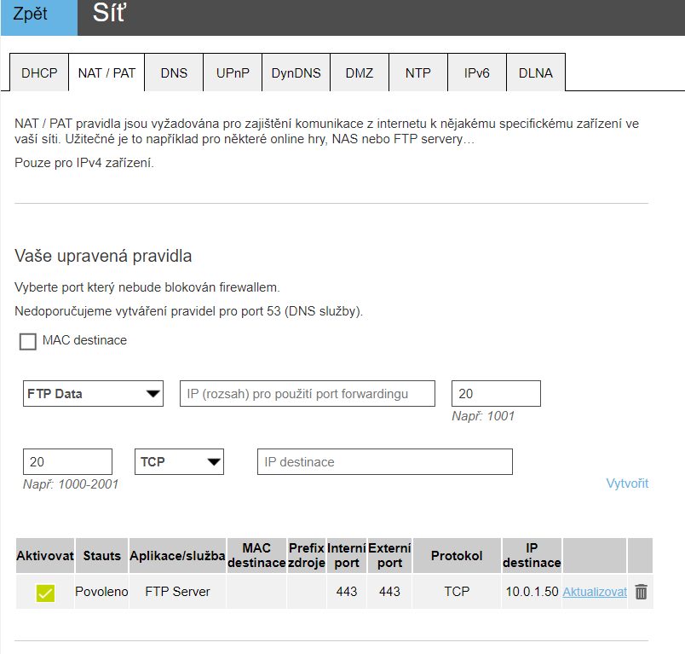Click the Zpět back button
Viewport: 685px width, 654px height.
[x=38, y=16]
